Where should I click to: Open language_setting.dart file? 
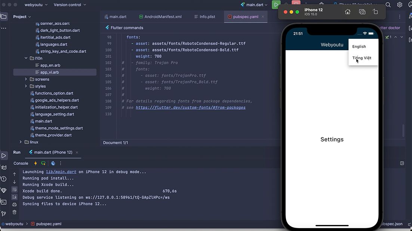[52, 114]
